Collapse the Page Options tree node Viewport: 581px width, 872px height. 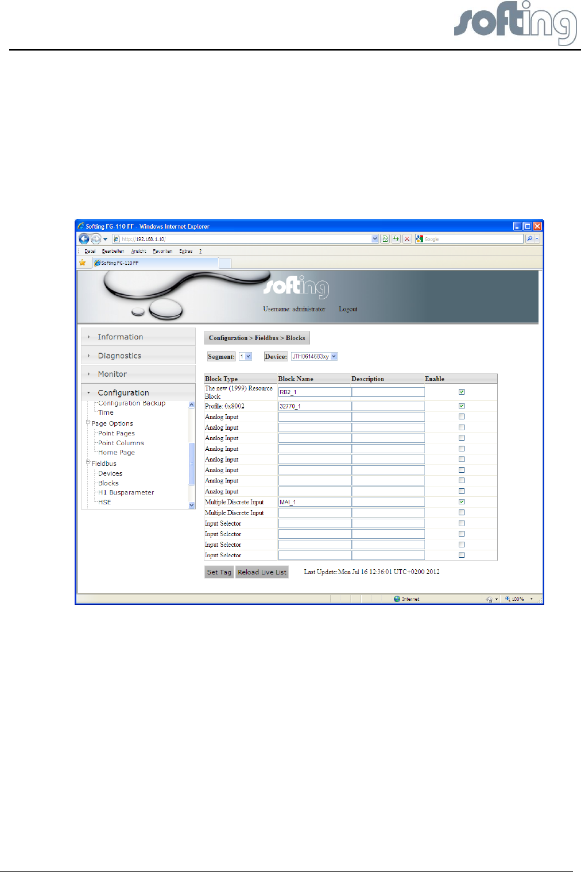click(88, 423)
